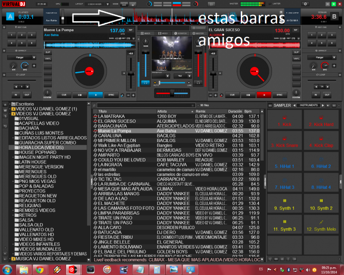Click the loop OUT button on deck B

tap(327, 95)
